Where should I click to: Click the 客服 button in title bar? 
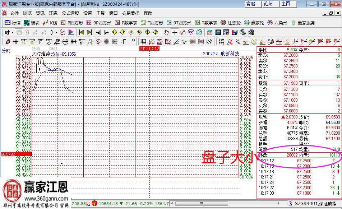(250, 4)
